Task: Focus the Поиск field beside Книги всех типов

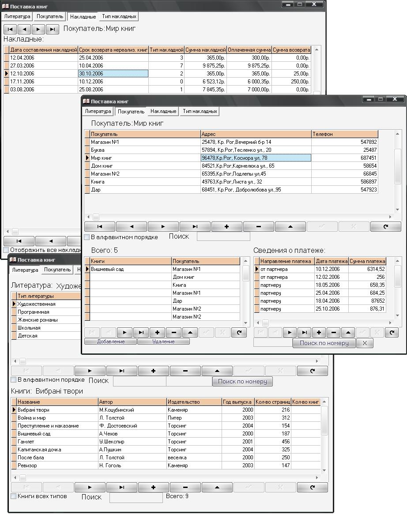Action: 136,498
